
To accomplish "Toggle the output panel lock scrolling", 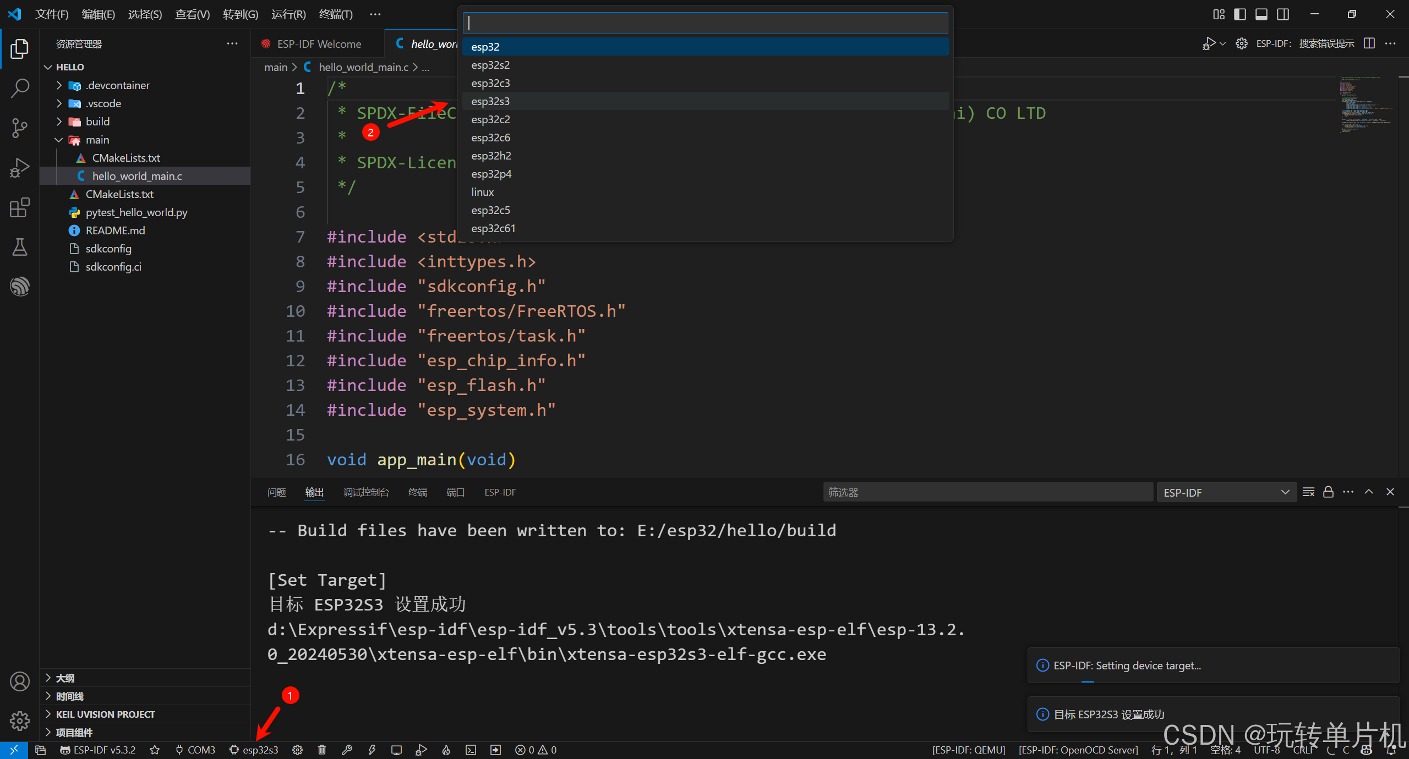I will 1328,492.
